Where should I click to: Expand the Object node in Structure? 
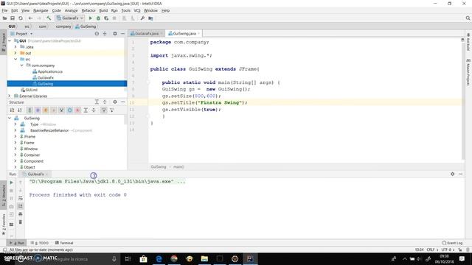tap(15, 167)
